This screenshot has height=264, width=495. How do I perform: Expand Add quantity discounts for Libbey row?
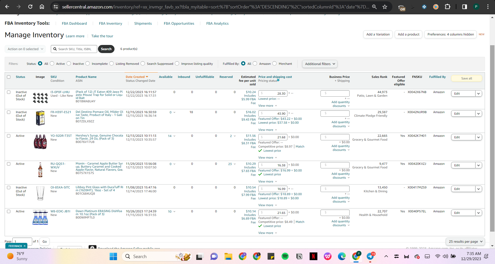341,199
